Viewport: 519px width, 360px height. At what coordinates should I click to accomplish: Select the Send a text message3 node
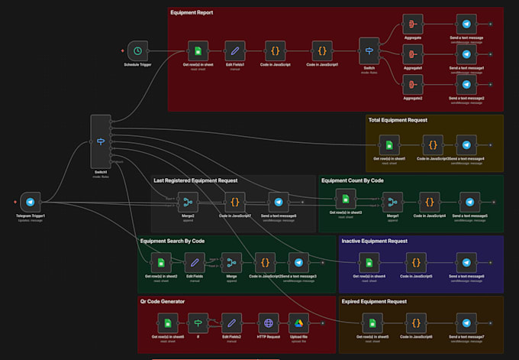[298, 262]
